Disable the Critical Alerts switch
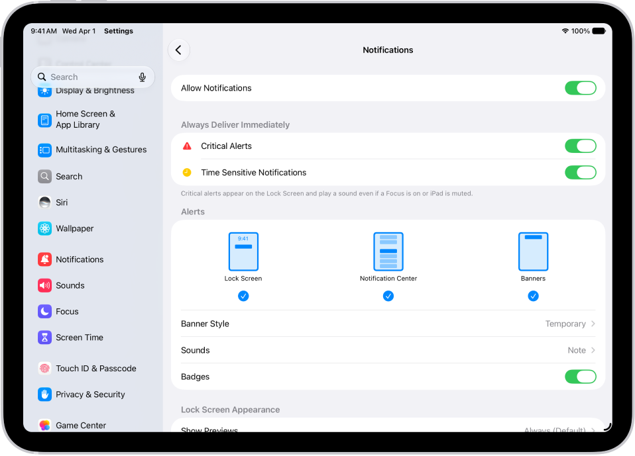The width and height of the screenshot is (635, 456). (581, 146)
